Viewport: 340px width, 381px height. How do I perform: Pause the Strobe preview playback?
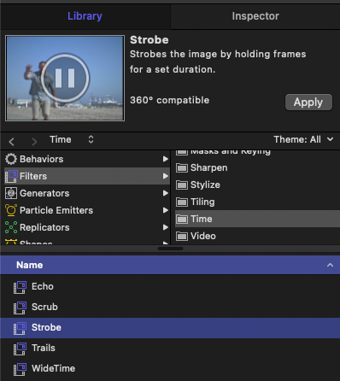[65, 78]
